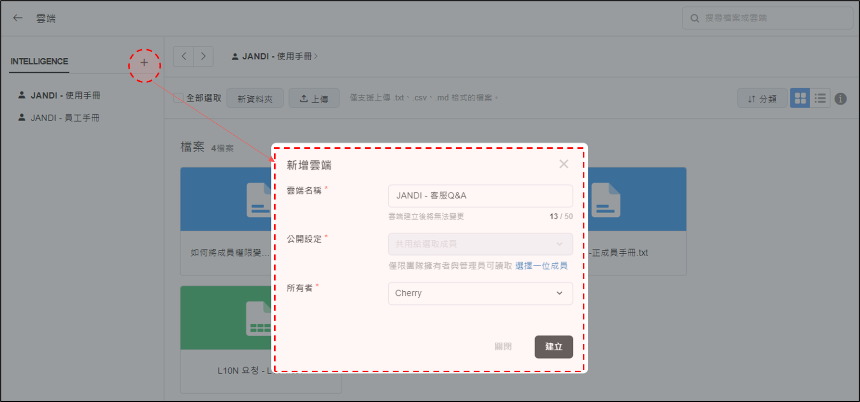Switch to list view

tap(820, 98)
